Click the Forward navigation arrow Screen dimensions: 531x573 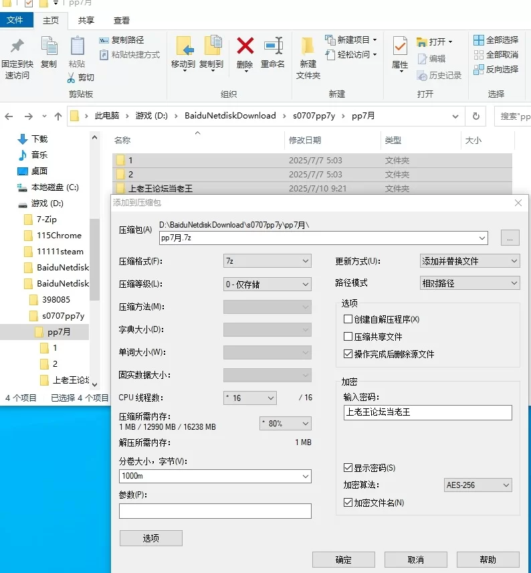28,116
